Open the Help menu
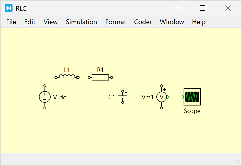This screenshot has height=166, width=242. tap(199, 22)
